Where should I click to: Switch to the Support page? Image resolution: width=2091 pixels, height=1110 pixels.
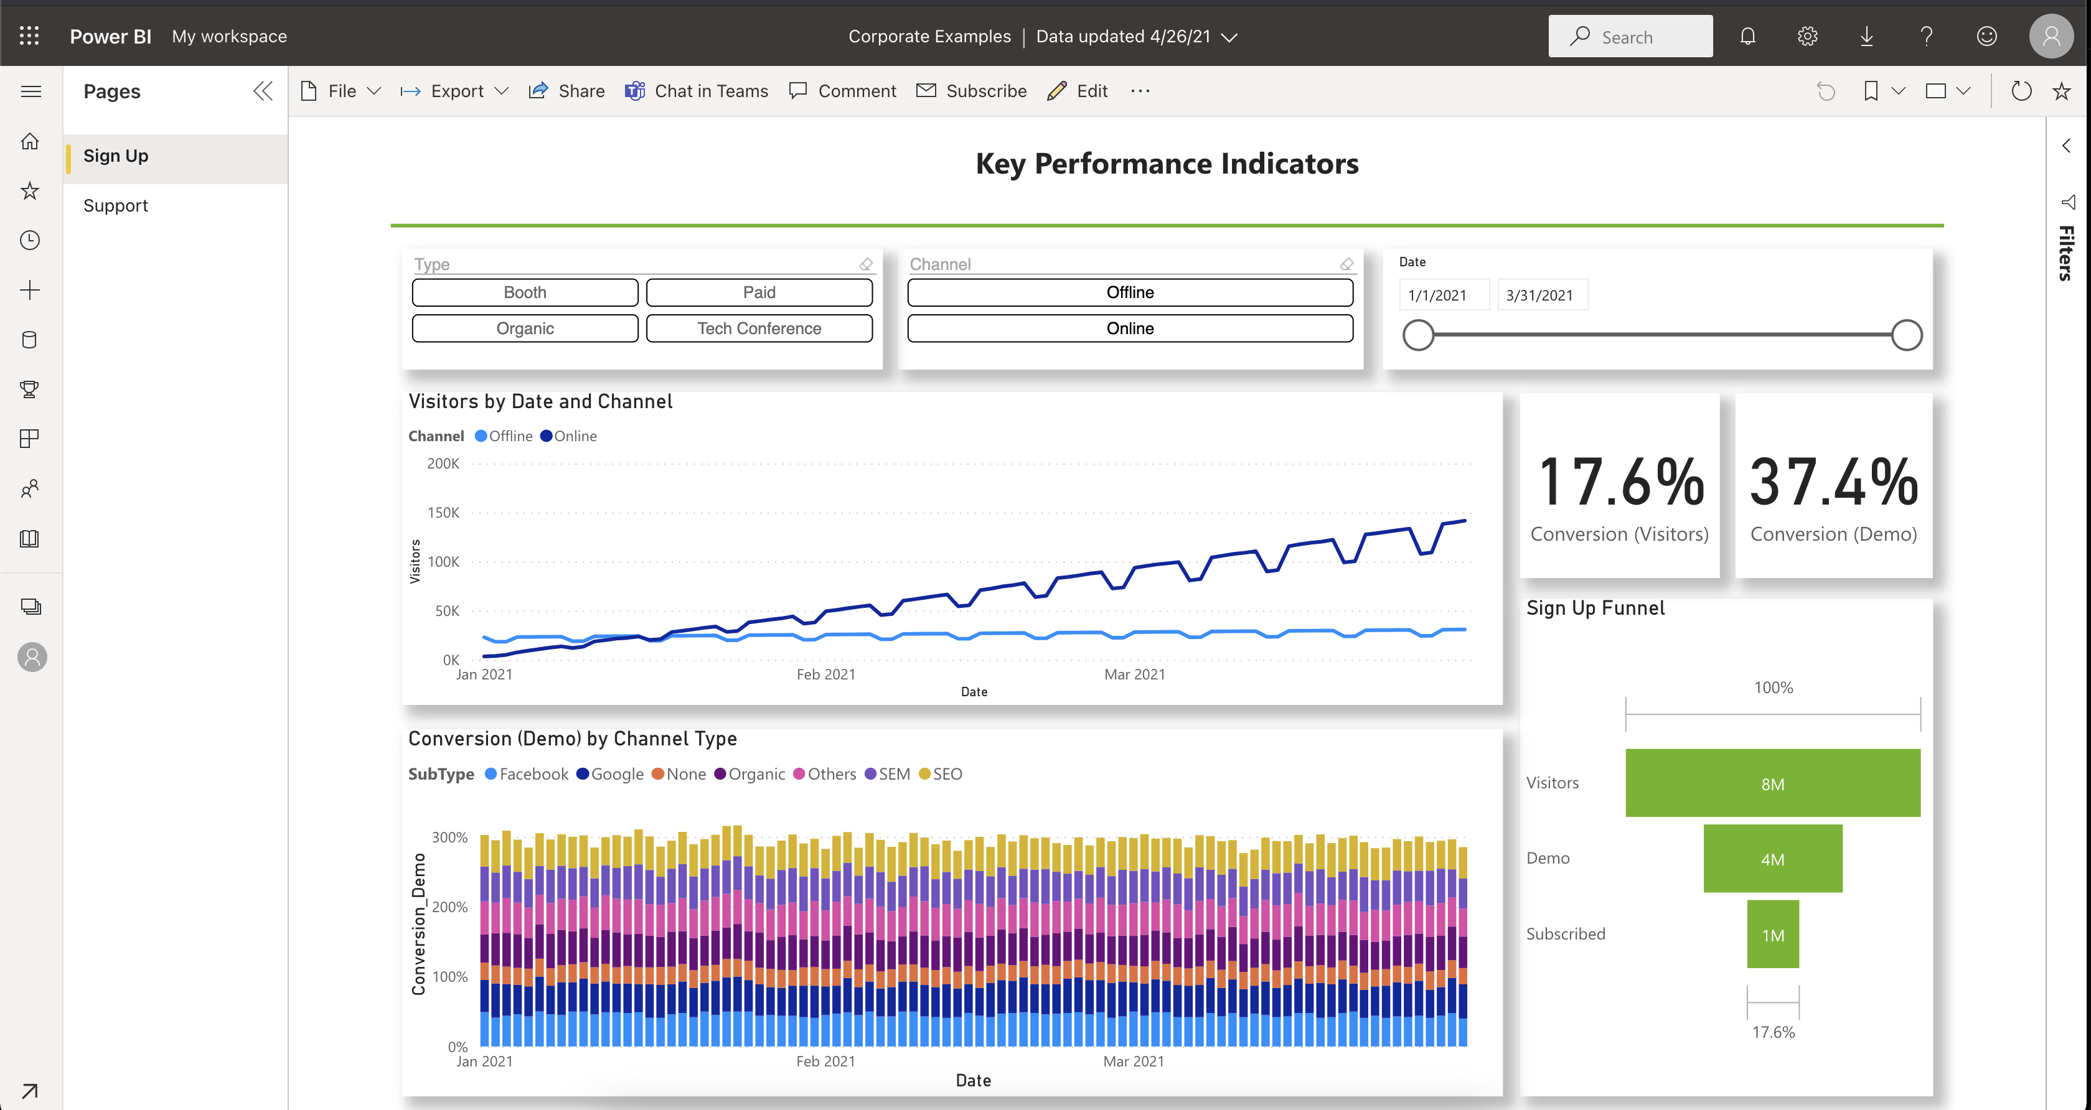tap(116, 205)
